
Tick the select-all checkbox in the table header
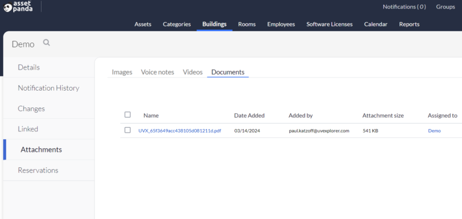point(128,115)
